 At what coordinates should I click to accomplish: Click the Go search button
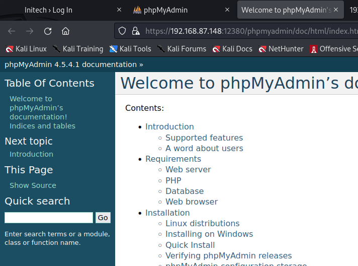click(103, 218)
